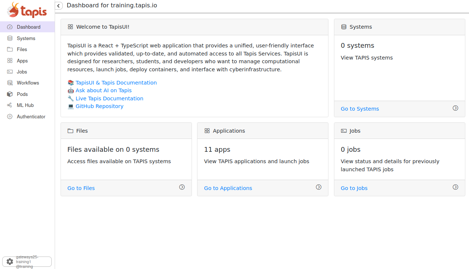
Task: Collapse the sidebar with the chevron button
Action: click(59, 6)
